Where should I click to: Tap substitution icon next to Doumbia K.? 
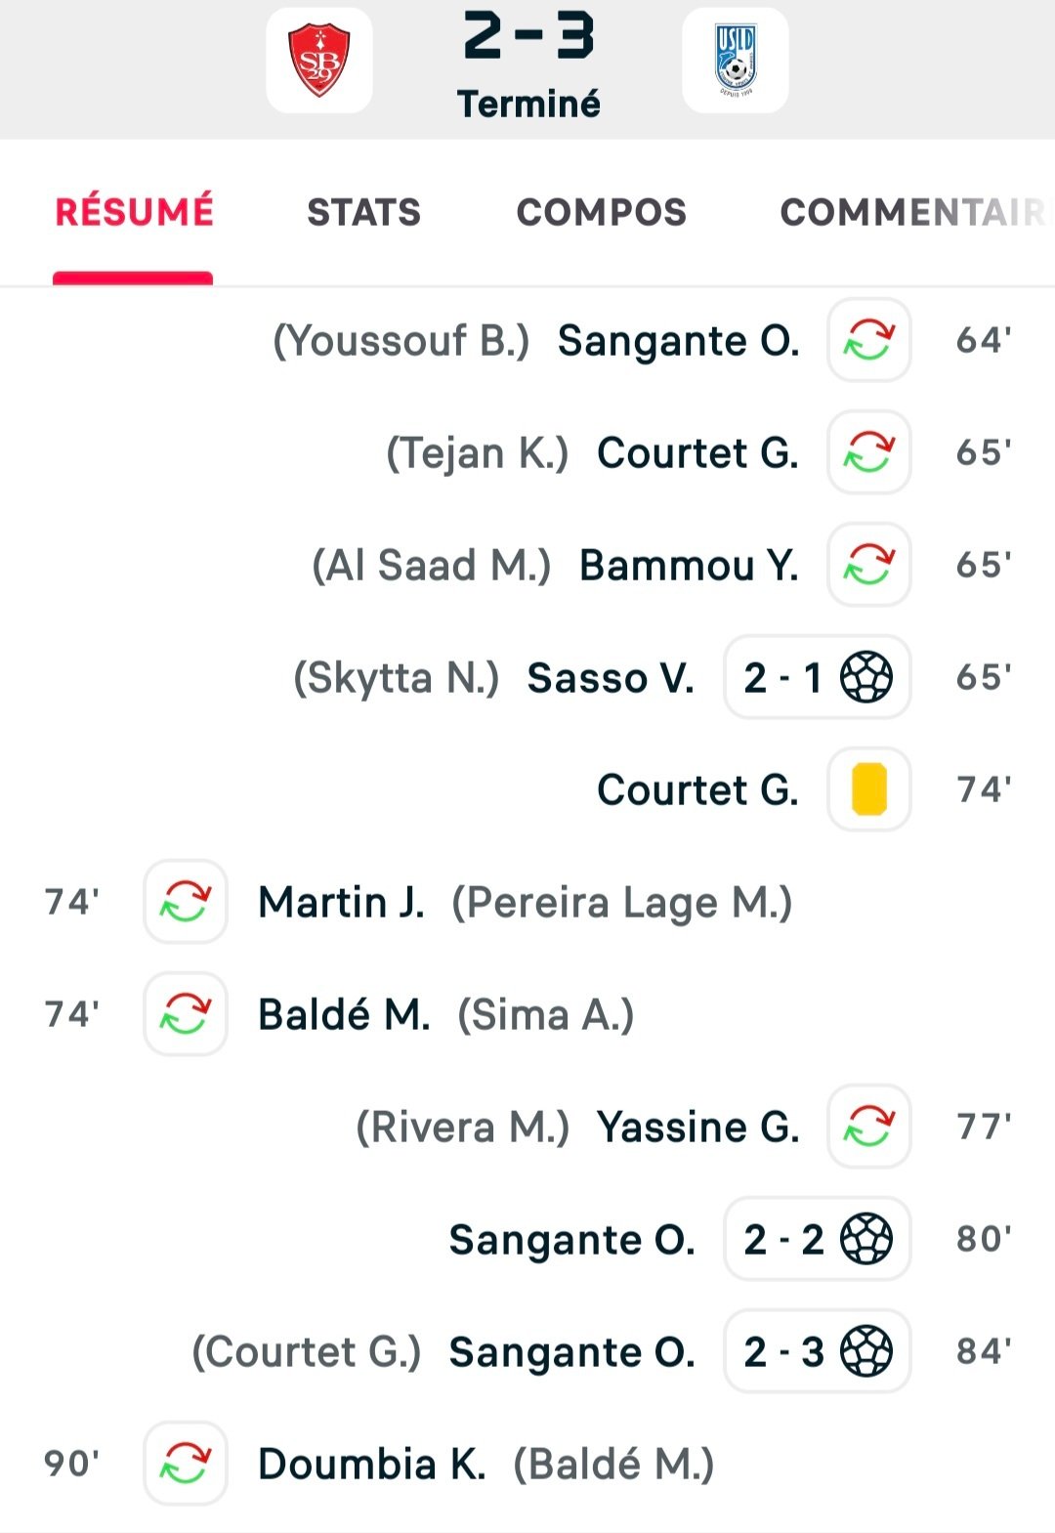(186, 1464)
